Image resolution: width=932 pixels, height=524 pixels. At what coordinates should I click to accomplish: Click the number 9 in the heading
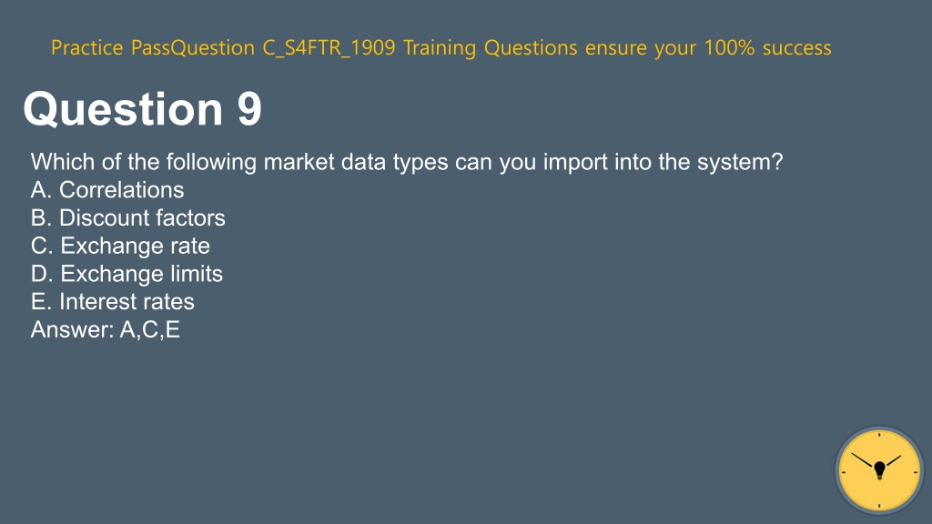pyautogui.click(x=249, y=109)
